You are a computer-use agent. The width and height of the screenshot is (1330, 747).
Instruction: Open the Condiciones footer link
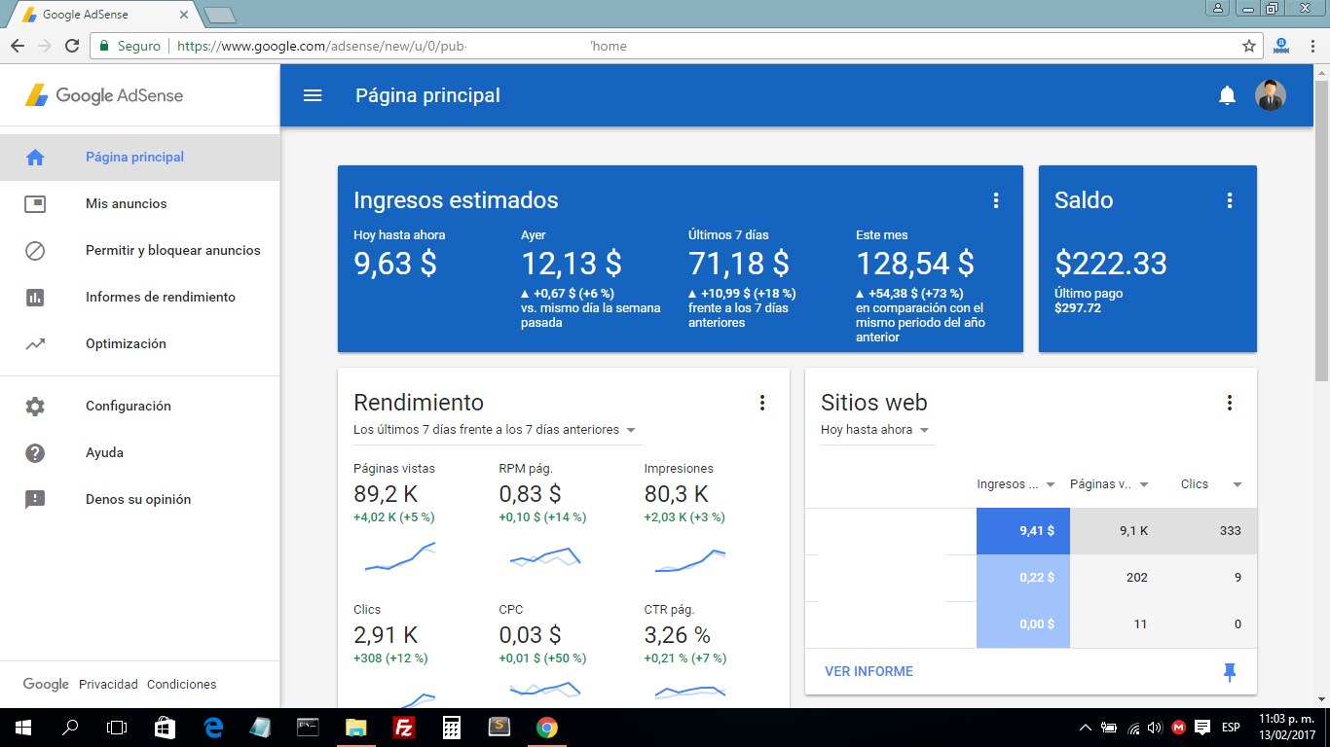(182, 684)
